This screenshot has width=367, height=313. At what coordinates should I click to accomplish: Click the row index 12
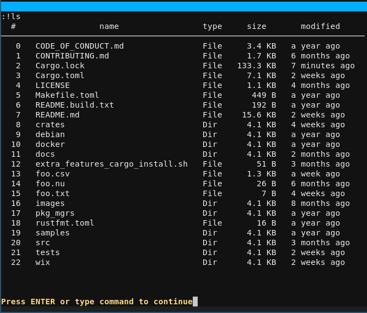pos(16,164)
